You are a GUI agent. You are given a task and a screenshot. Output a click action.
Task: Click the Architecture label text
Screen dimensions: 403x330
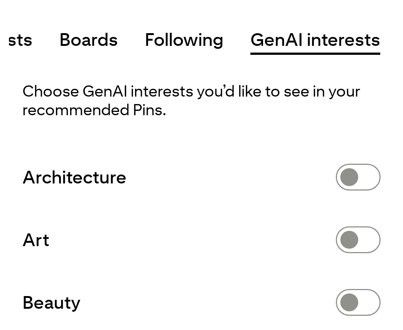coord(74,177)
